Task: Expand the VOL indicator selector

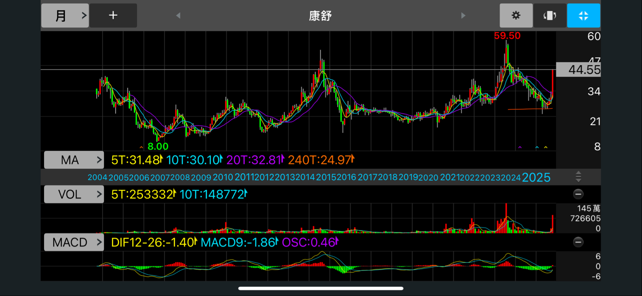Action: (74, 194)
